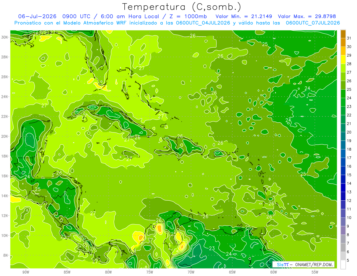
Task: Click the '22N' latitude axis label
Action: pyautogui.click(x=4, y=116)
